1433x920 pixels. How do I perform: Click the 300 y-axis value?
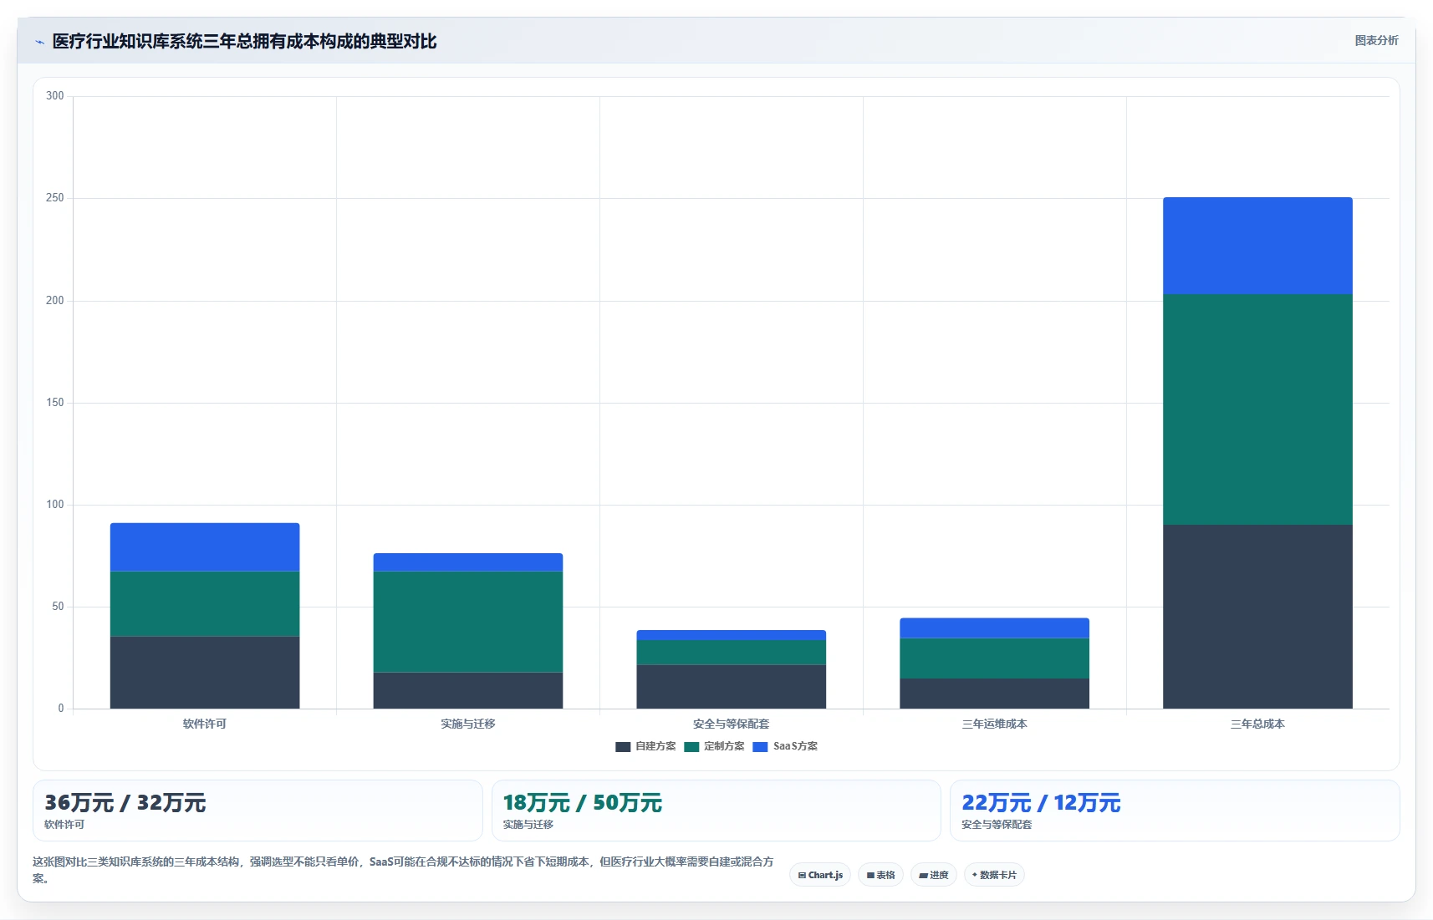click(x=55, y=96)
